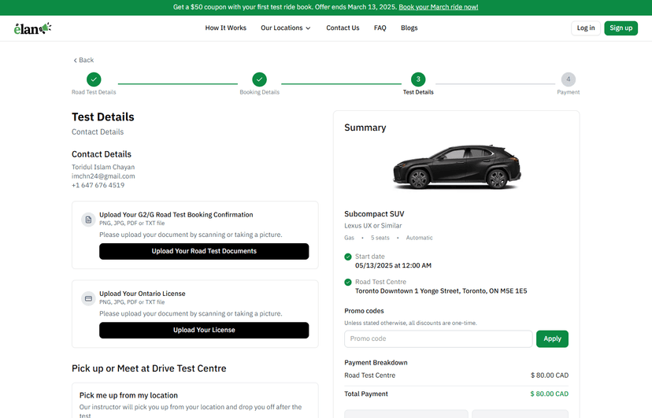Click the email imchn24@gmail.com
The height and width of the screenshot is (418, 652).
[103, 176]
